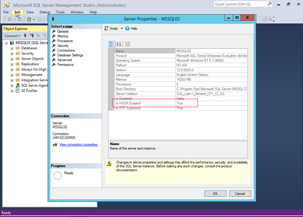This screenshot has width=303, height=217.
Task: Click the Script button
Action: tap(111, 28)
